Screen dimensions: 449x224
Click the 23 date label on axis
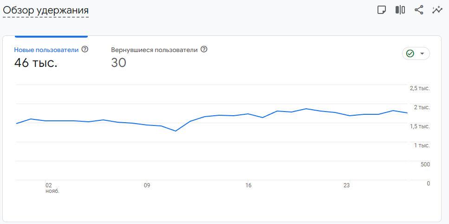(x=346, y=185)
